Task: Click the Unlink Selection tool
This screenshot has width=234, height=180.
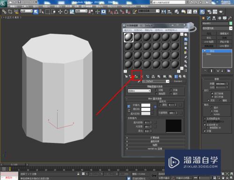Action: (10, 12)
